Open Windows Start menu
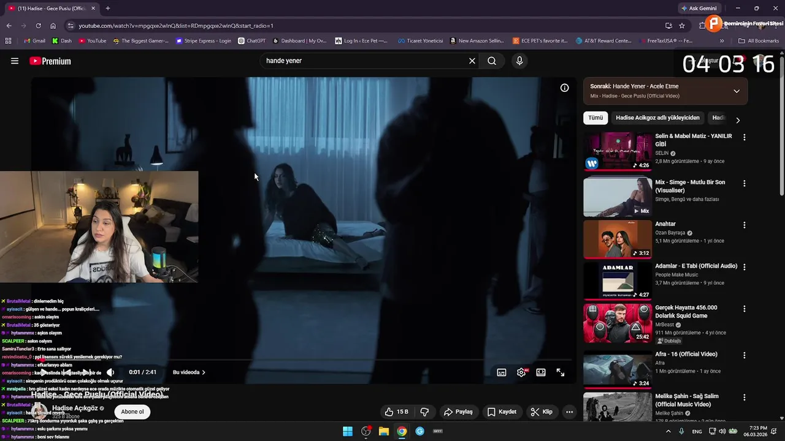This screenshot has width=785, height=441. pos(348,431)
